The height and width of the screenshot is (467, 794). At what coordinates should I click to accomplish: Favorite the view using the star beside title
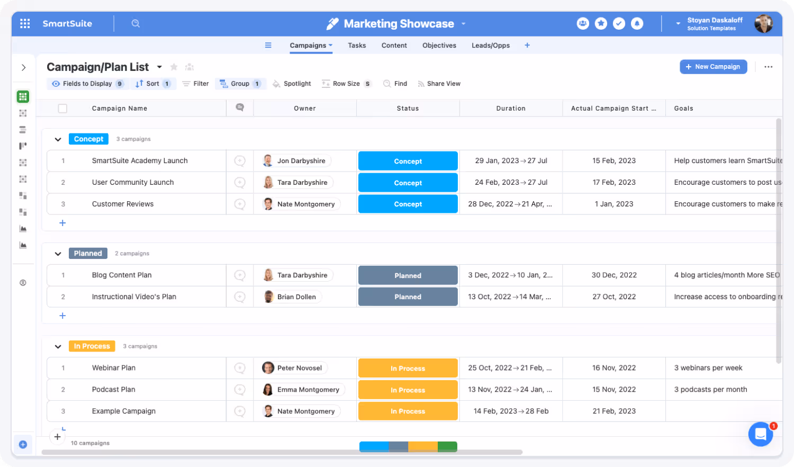tap(174, 67)
